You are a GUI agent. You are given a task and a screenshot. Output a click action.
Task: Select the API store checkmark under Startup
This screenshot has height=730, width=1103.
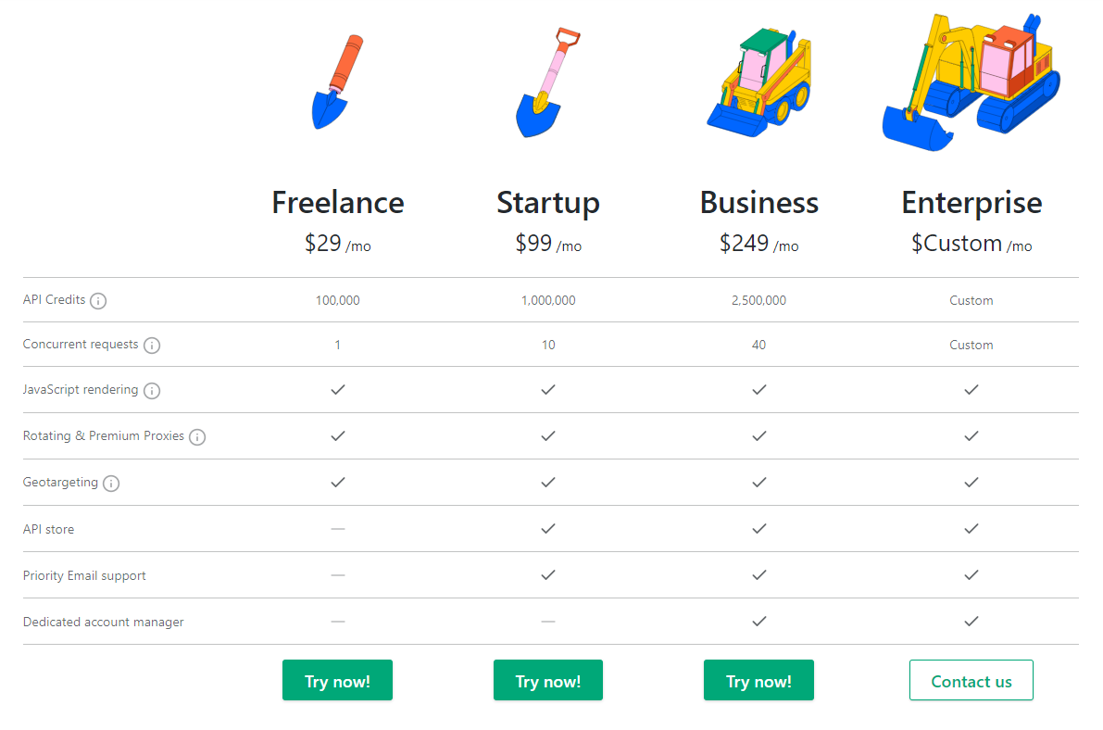[x=548, y=529]
